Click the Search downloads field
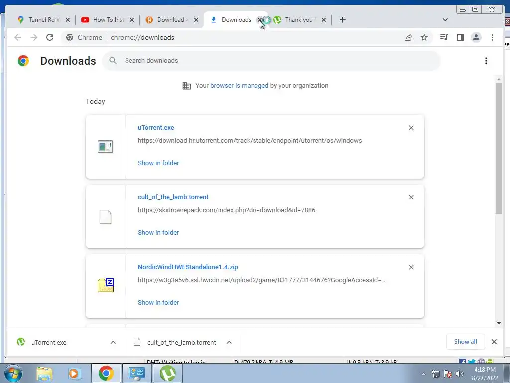Screen dimensions: 510x383 (x=271, y=60)
